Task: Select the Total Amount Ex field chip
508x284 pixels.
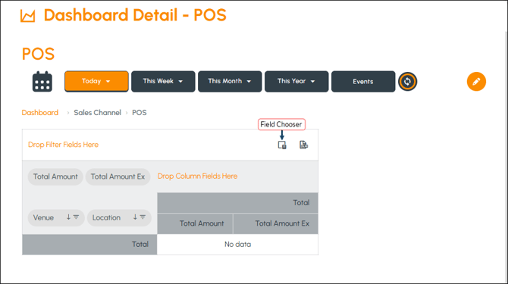Action: 118,176
